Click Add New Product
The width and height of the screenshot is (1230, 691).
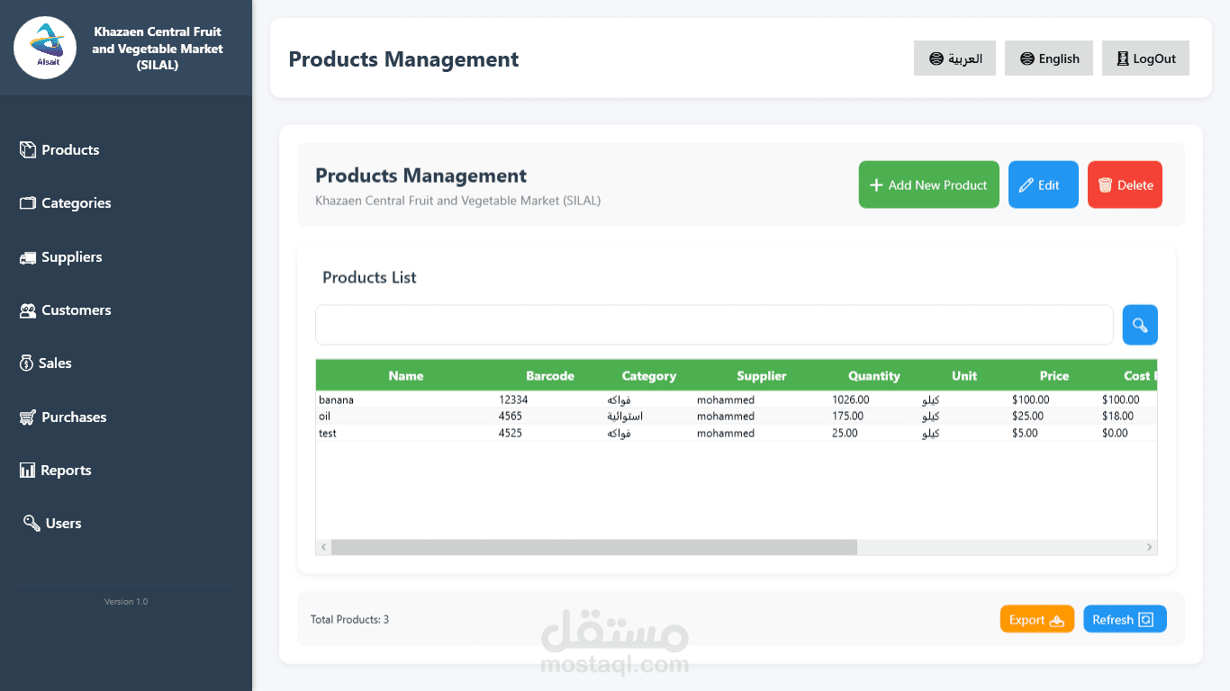(928, 184)
